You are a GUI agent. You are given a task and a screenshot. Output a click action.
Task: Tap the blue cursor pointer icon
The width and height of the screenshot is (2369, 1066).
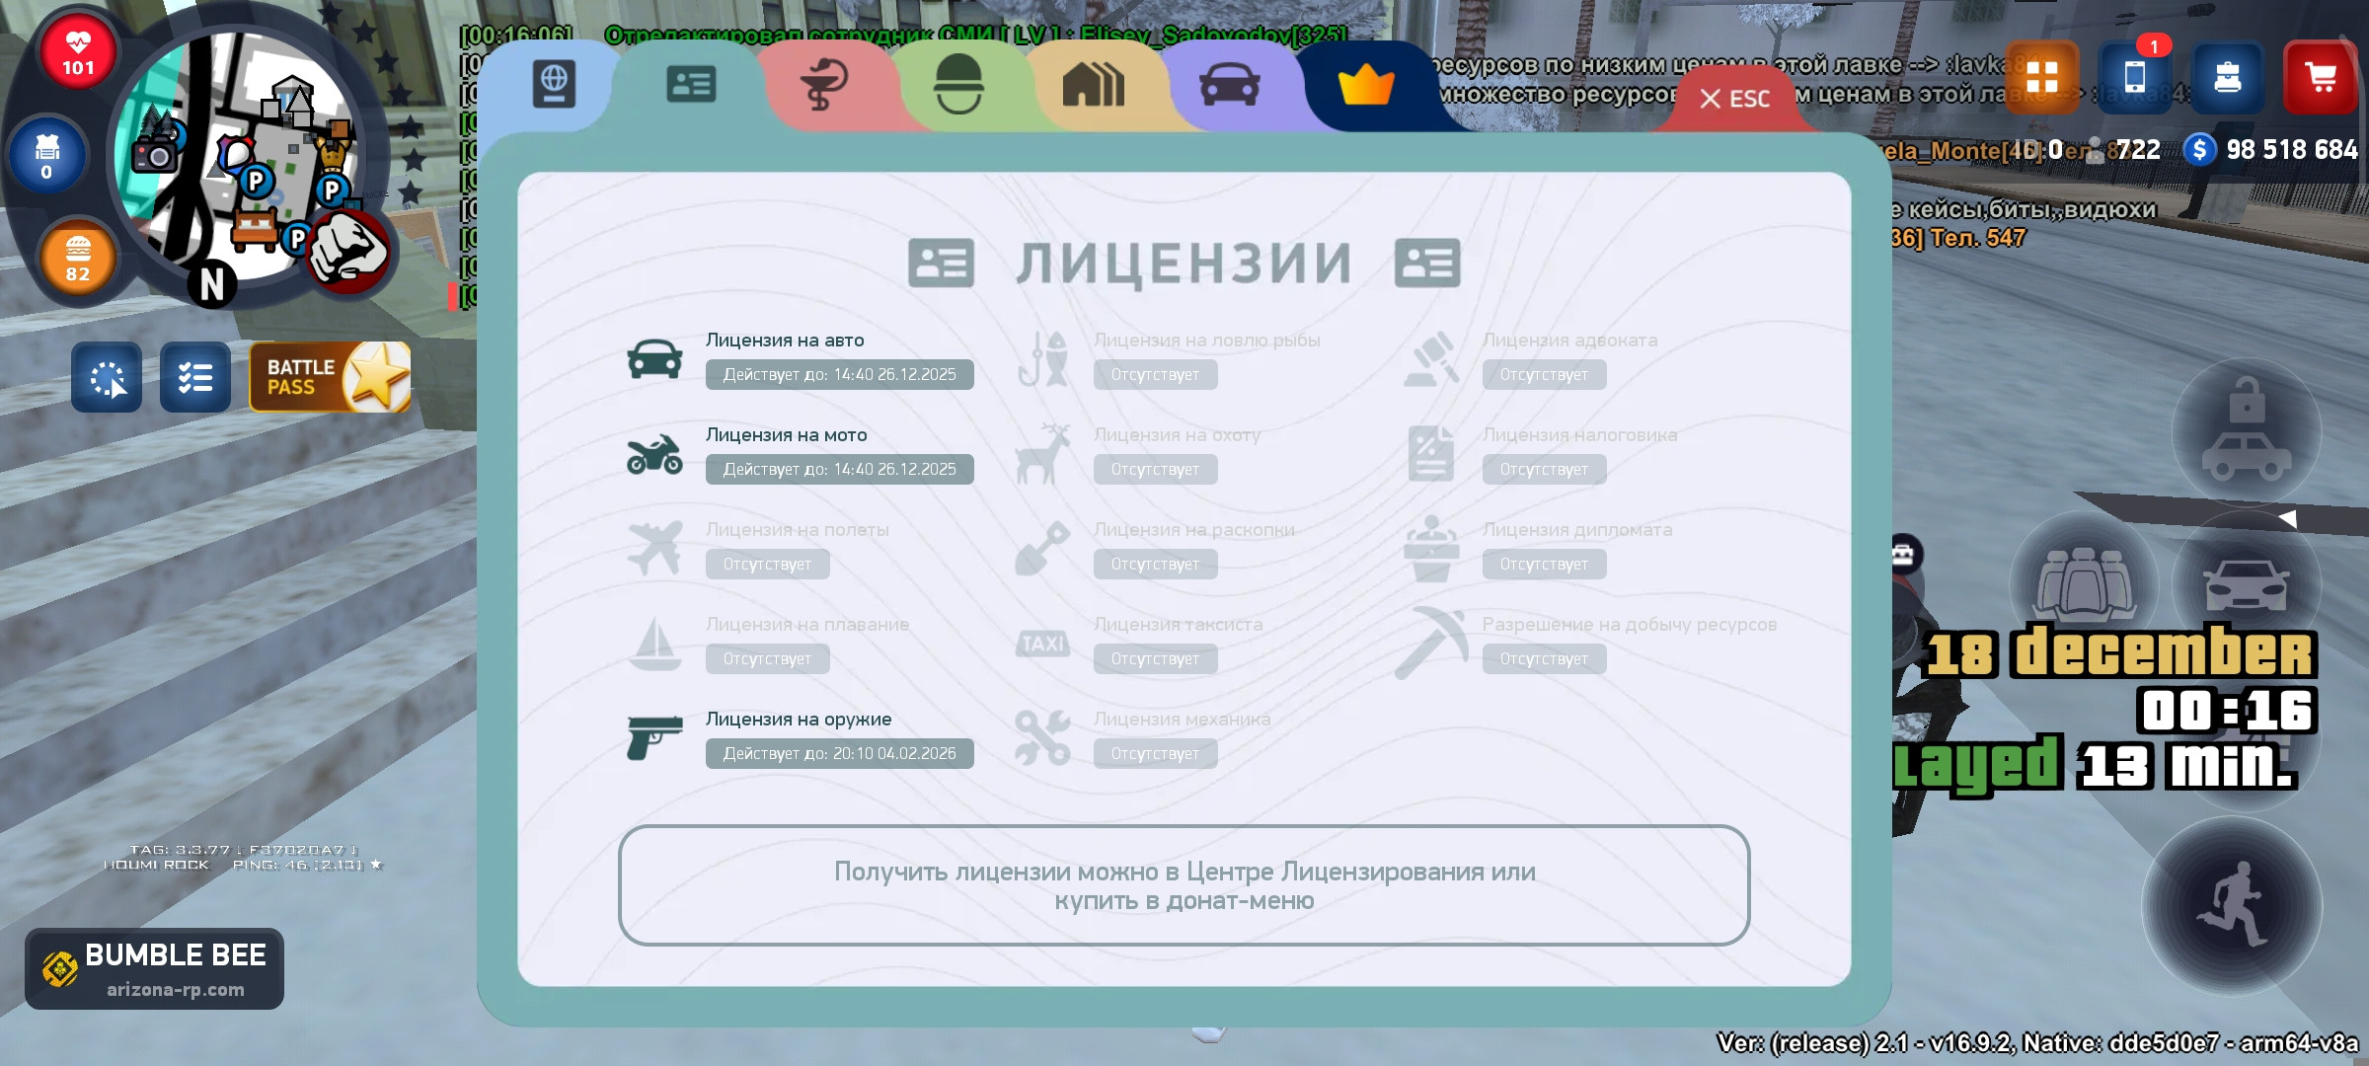click(x=107, y=377)
